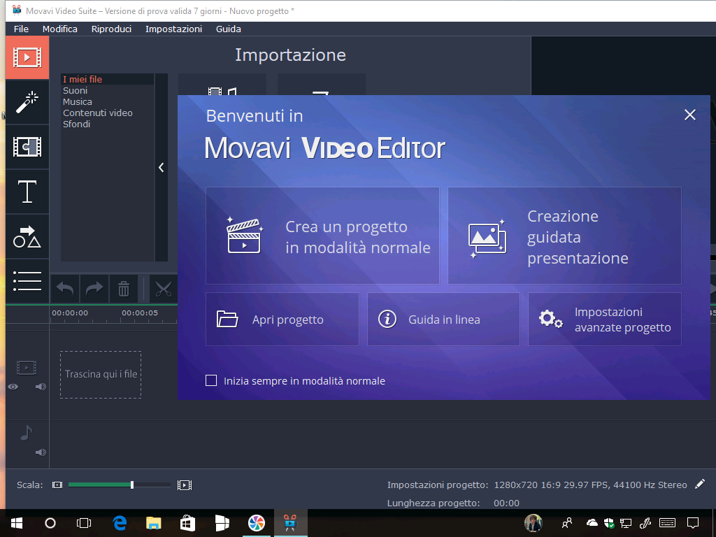Open the user photo icon on taskbar
The height and width of the screenshot is (537, 716).
tap(534, 523)
